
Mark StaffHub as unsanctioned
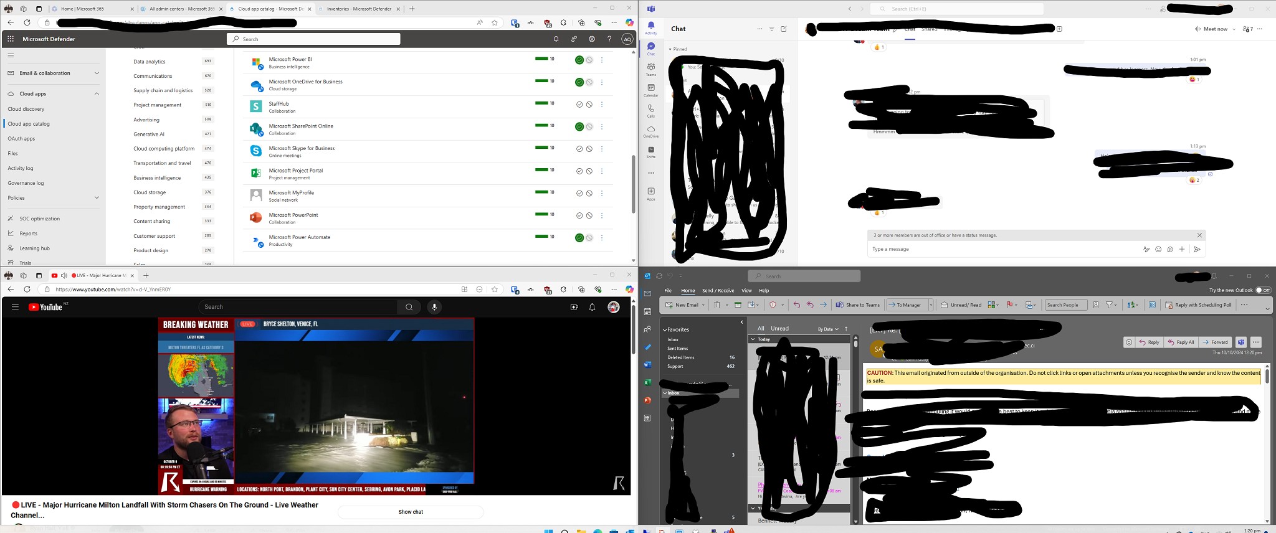point(589,105)
